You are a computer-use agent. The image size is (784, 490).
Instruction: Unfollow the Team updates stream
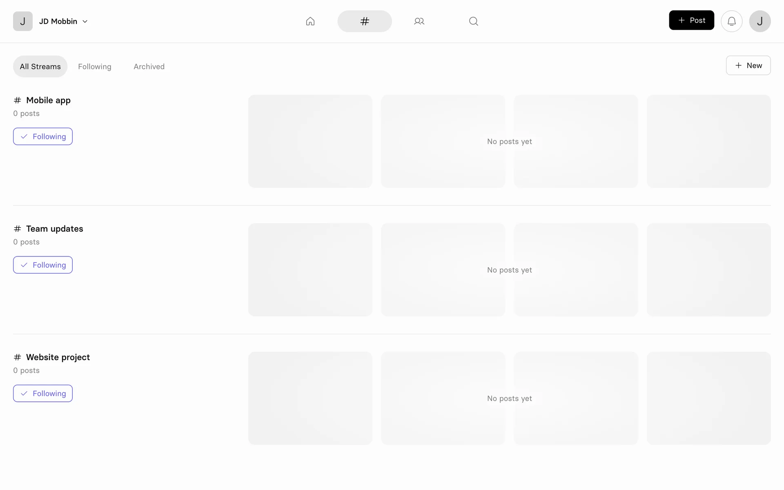[43, 265]
